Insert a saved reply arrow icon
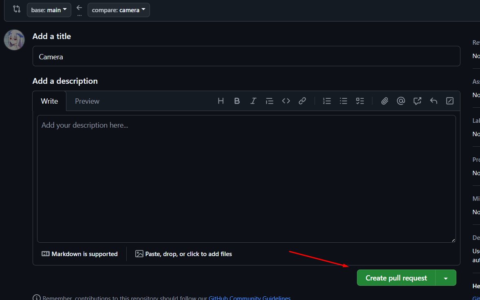Viewport: 480px width, 300px height. pos(434,101)
